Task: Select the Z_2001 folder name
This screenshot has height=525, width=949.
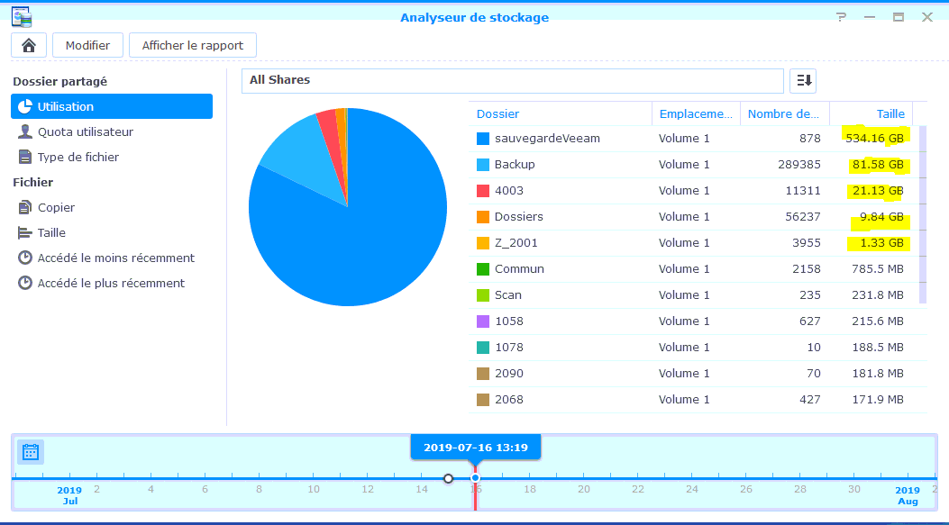Action: (516, 242)
